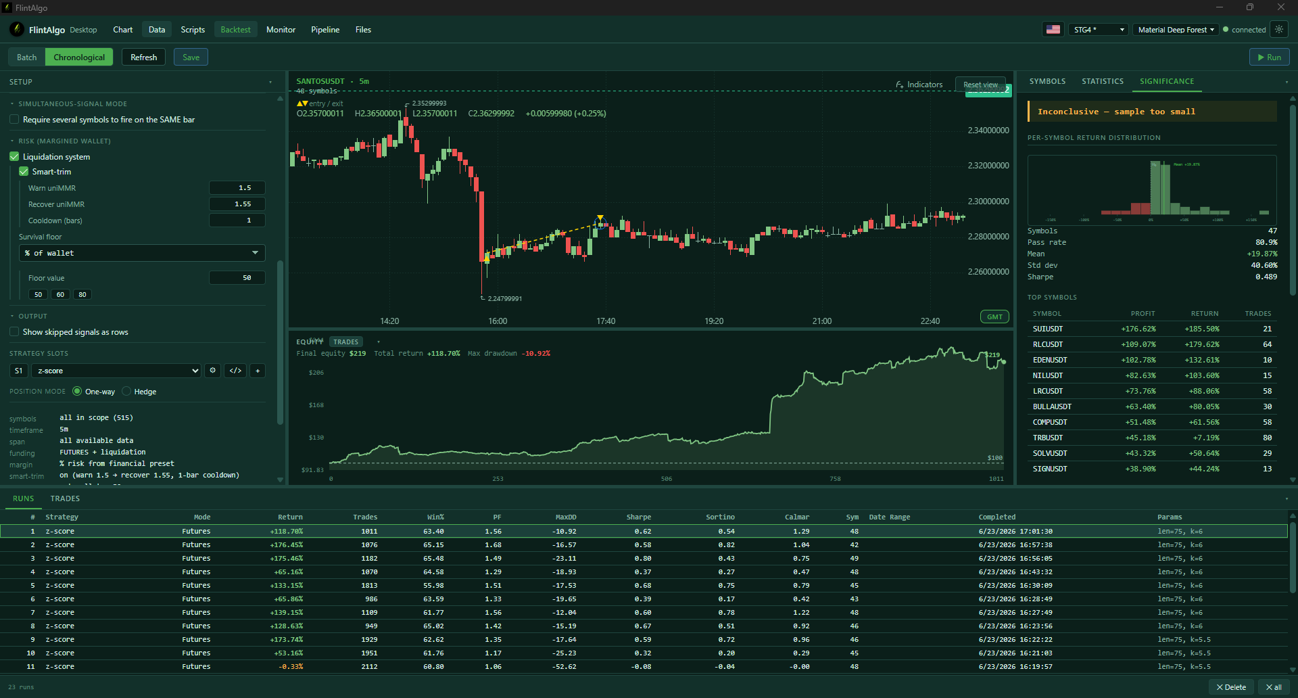Viewport: 1298px width, 698px height.
Task: Toggle the Liquidation system checkbox
Action: 14,157
